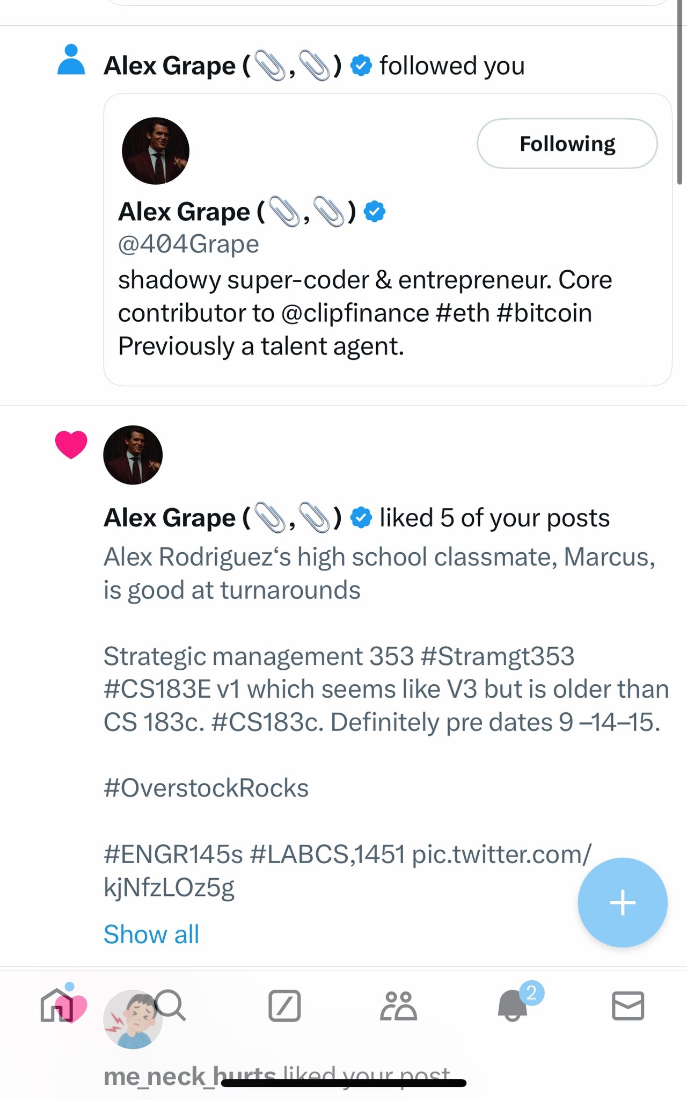Open the Grok slash icon tab
This screenshot has height=1100, width=687.
pyautogui.click(x=284, y=1005)
